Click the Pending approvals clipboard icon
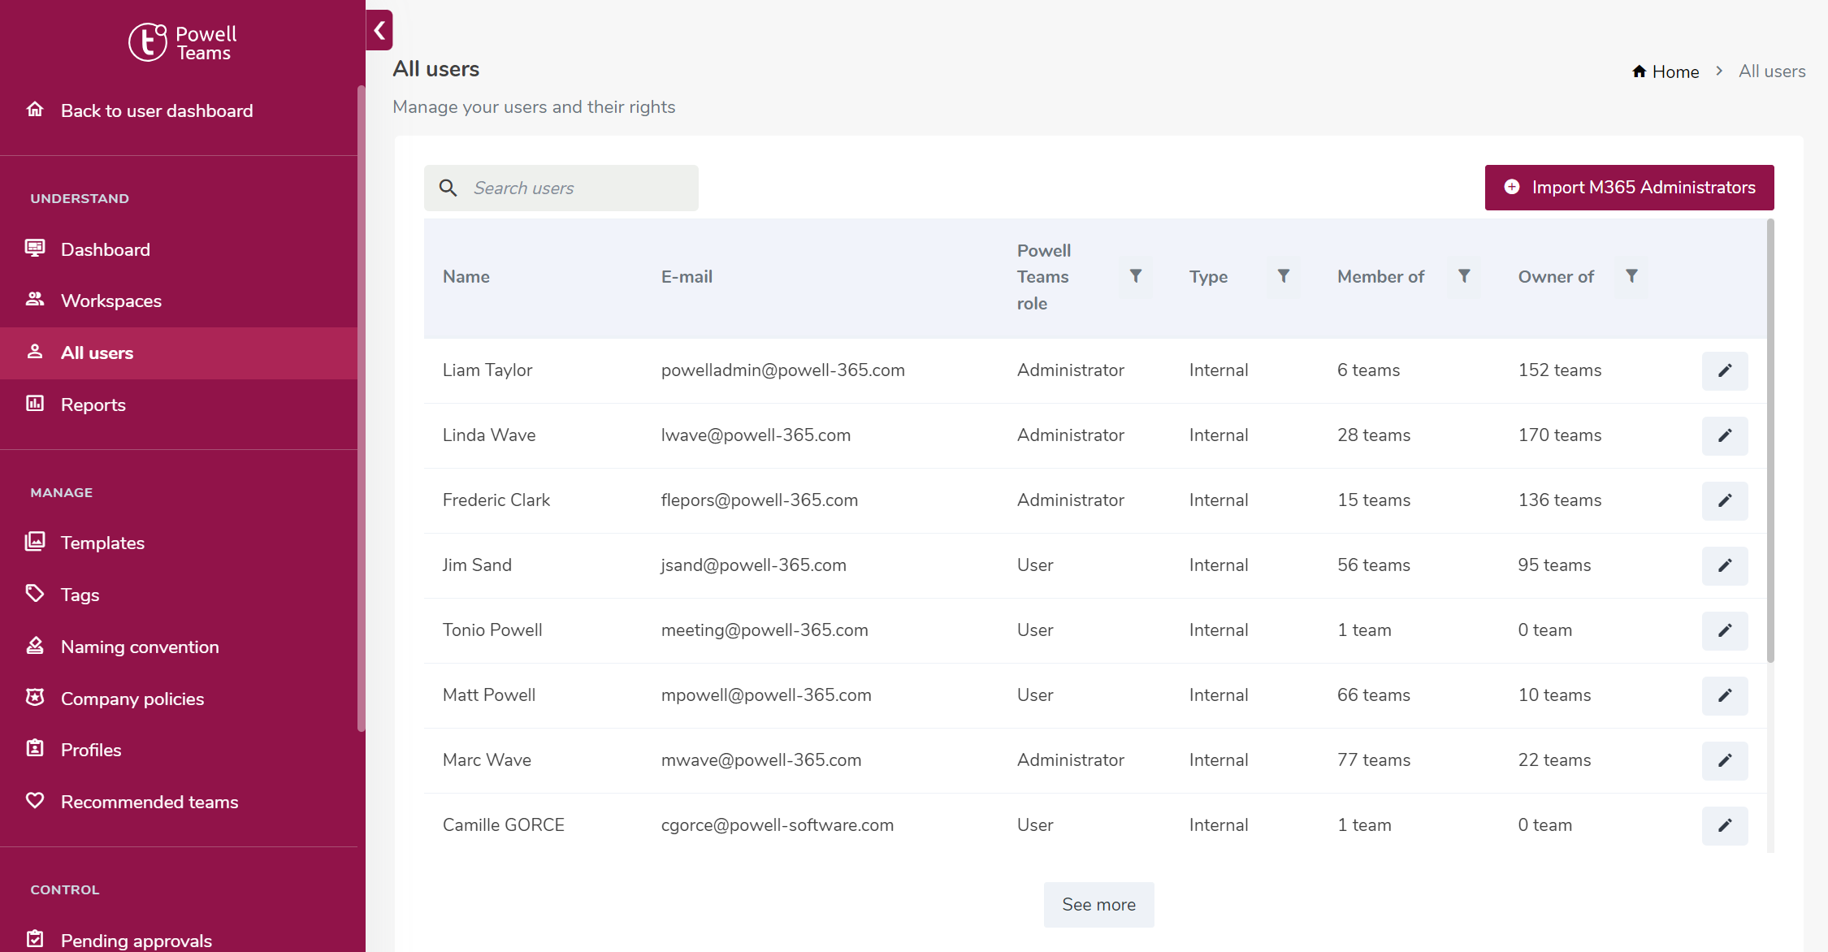Screen dimensions: 1828x952 pyautogui.click(x=35, y=939)
